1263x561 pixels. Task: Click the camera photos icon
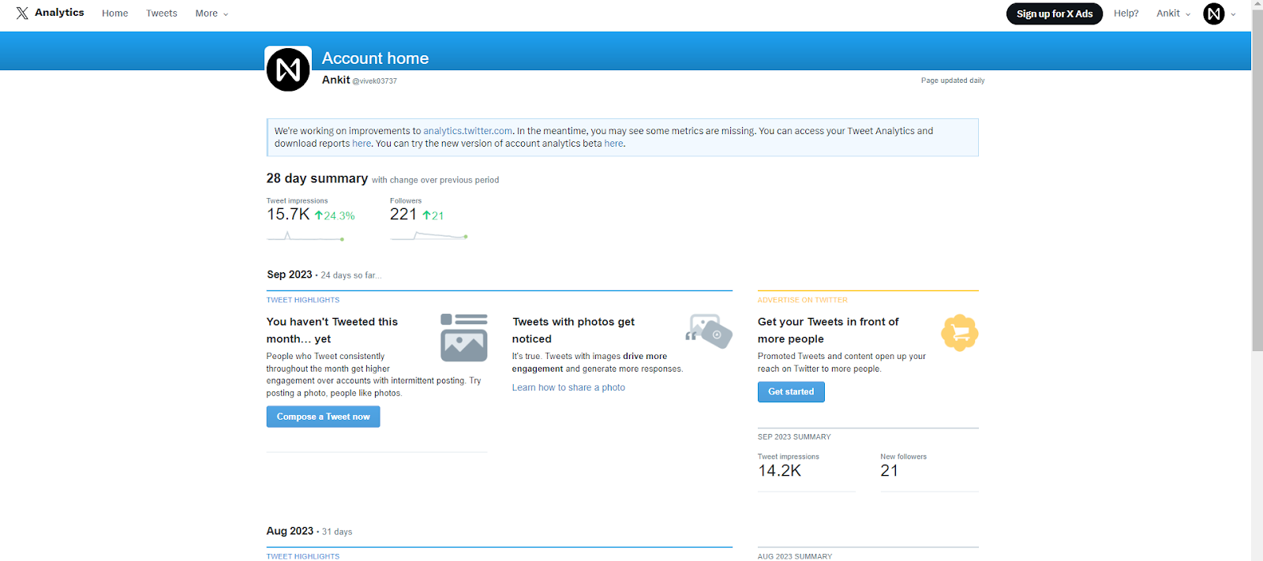[x=709, y=331]
